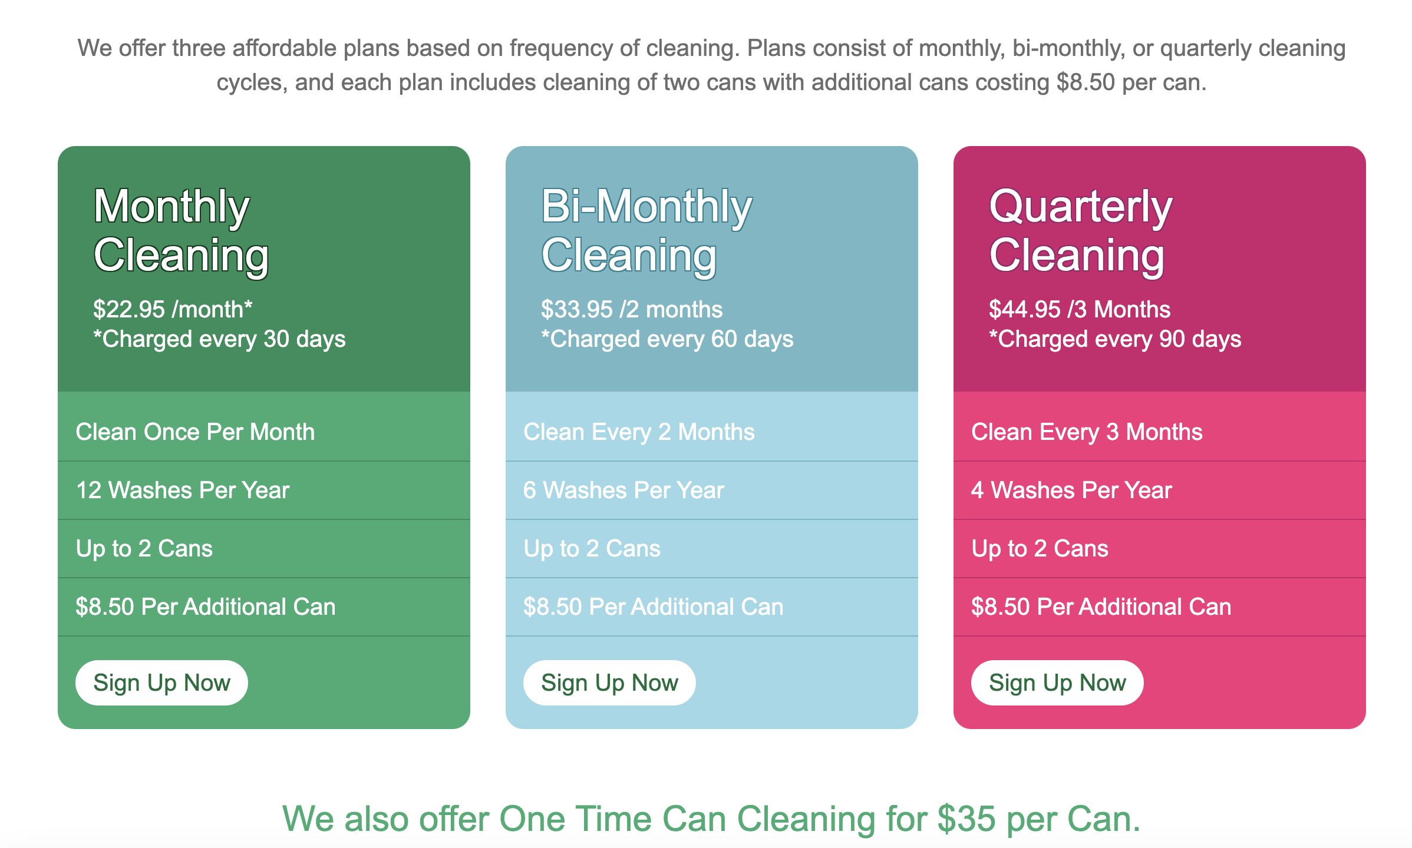Click the One Time Can Cleaning offer text
This screenshot has height=848, width=1412.
click(x=706, y=817)
